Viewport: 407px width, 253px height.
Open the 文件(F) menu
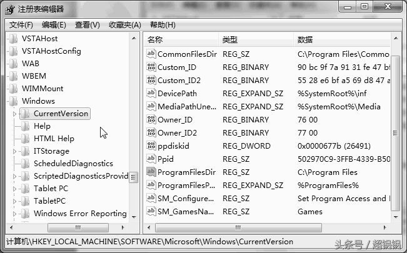point(21,25)
